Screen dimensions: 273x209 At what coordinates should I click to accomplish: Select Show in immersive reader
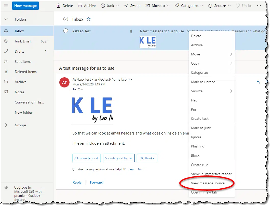coord(212,174)
